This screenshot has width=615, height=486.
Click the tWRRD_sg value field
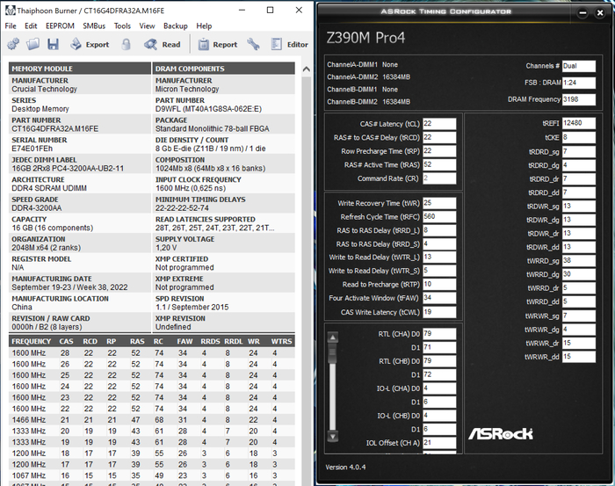click(x=578, y=260)
